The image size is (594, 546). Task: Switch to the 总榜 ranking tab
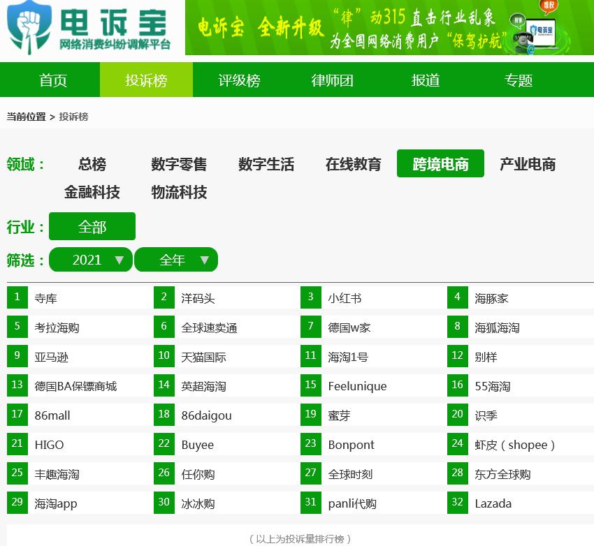[91, 164]
